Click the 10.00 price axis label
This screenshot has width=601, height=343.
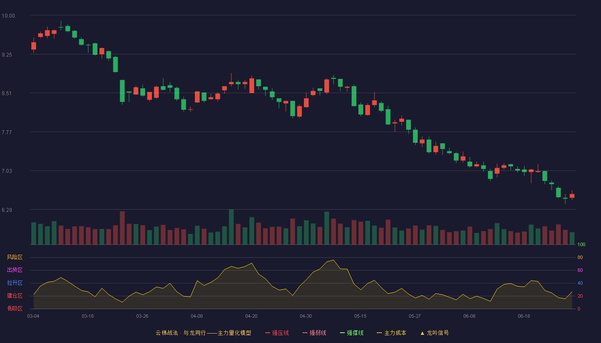(x=8, y=16)
